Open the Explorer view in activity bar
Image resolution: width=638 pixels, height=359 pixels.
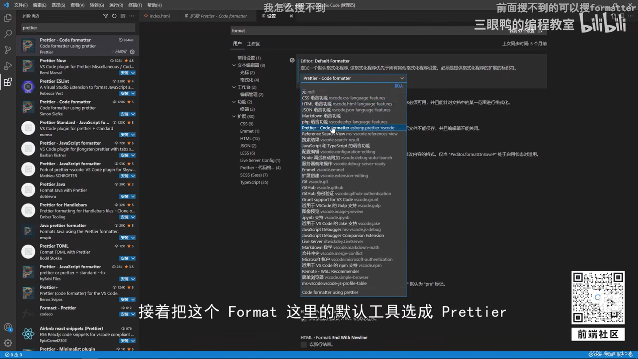[8, 18]
